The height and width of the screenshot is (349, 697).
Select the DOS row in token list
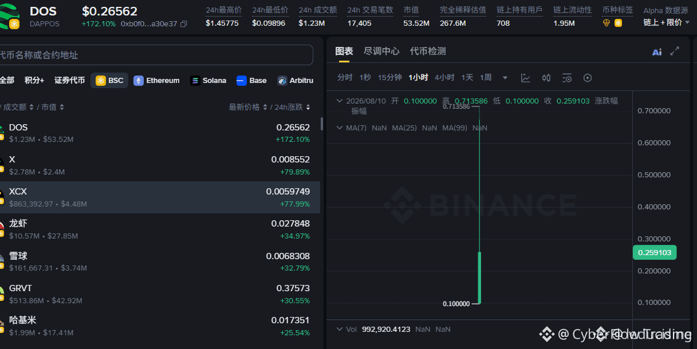pyautogui.click(x=160, y=133)
